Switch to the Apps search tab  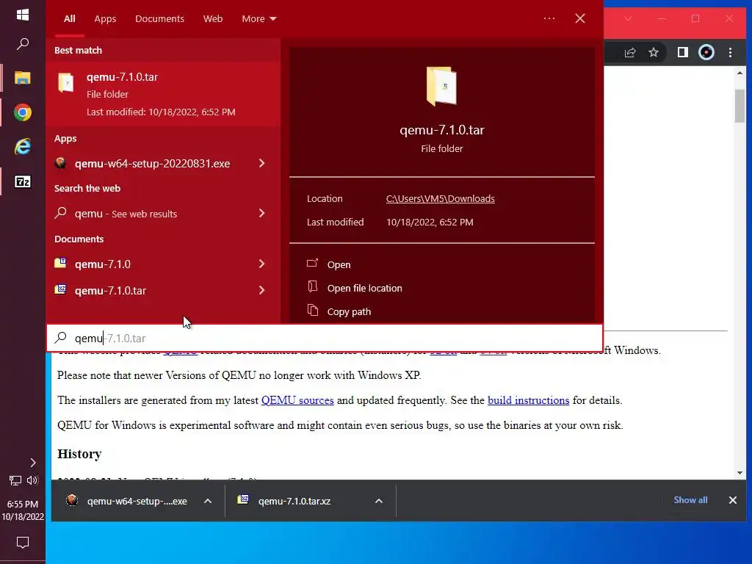point(105,18)
